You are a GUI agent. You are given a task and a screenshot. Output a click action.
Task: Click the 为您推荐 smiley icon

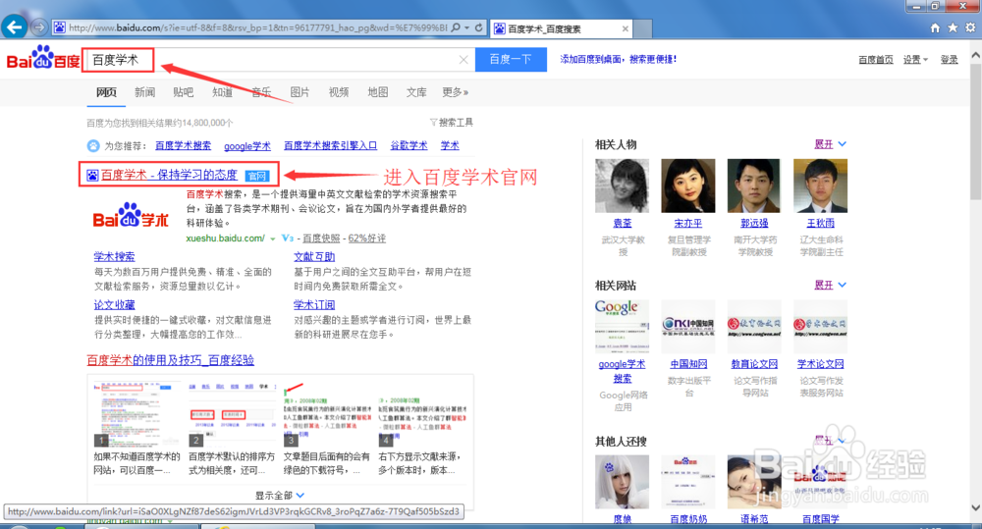click(93, 146)
